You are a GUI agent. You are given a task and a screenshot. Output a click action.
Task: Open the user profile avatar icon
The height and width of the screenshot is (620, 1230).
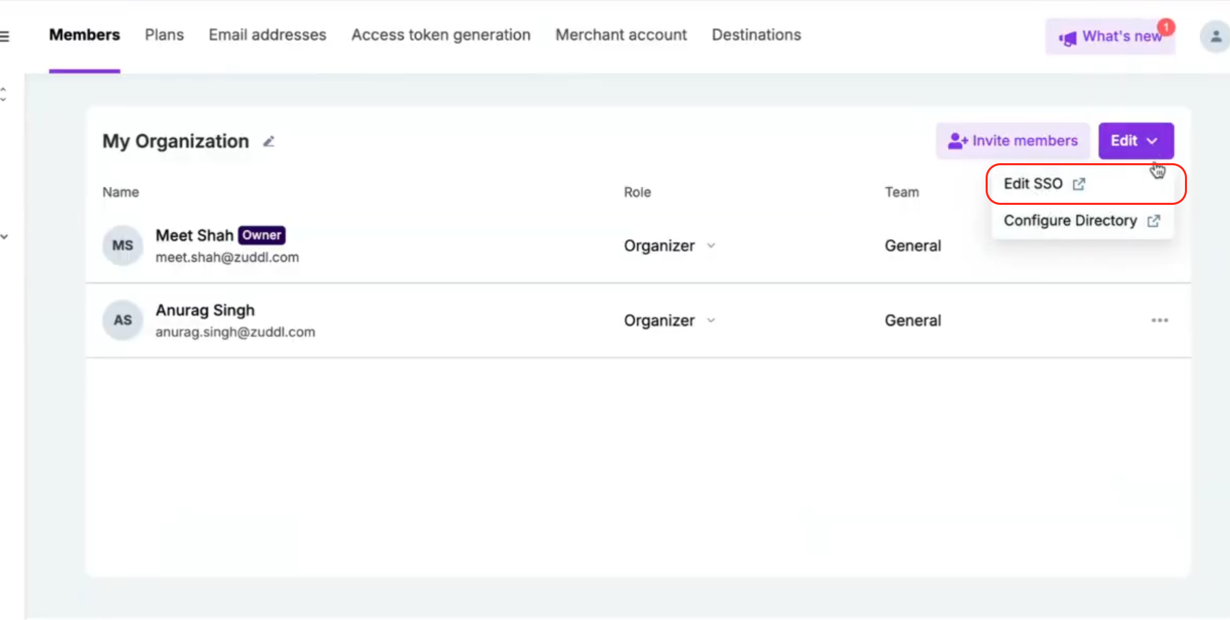[1215, 36]
